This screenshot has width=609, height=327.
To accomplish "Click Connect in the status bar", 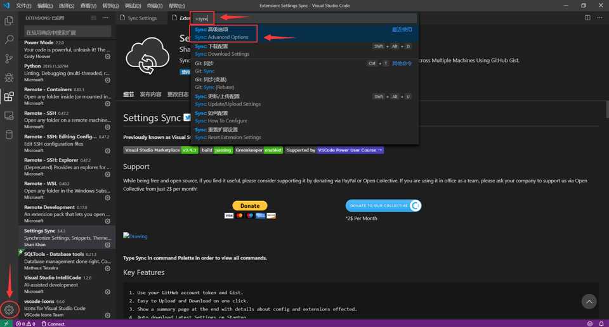I will [x=53, y=323].
